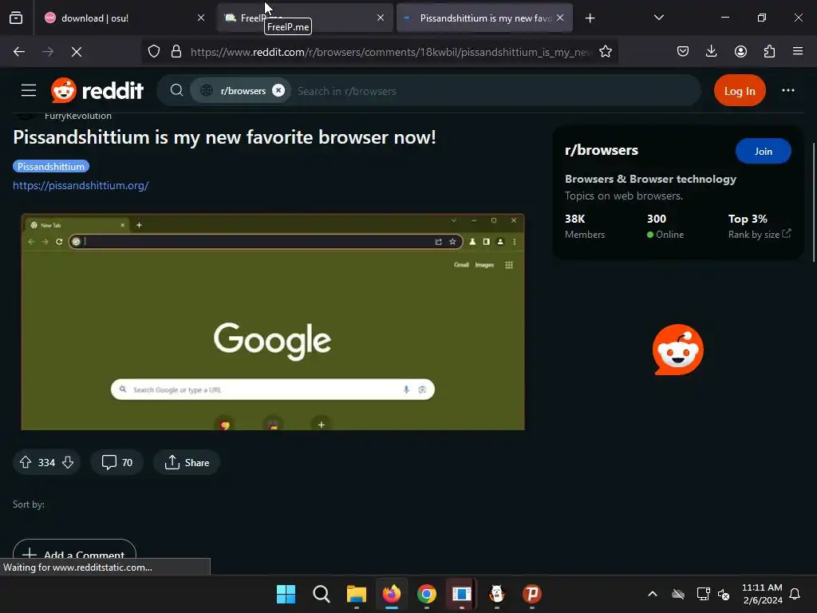
Task: Open a new browser tab
Action: pyautogui.click(x=590, y=18)
